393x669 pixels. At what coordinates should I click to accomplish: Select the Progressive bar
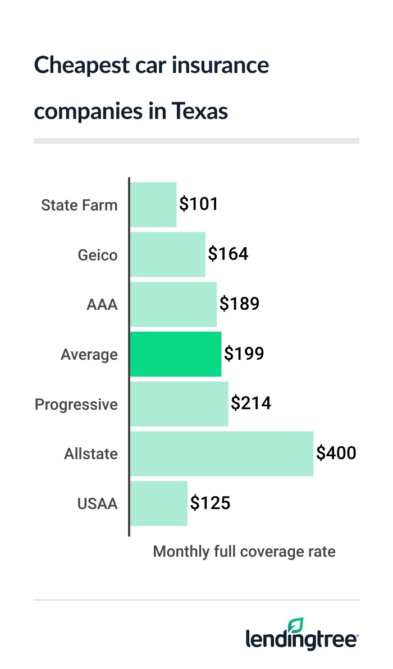click(179, 404)
